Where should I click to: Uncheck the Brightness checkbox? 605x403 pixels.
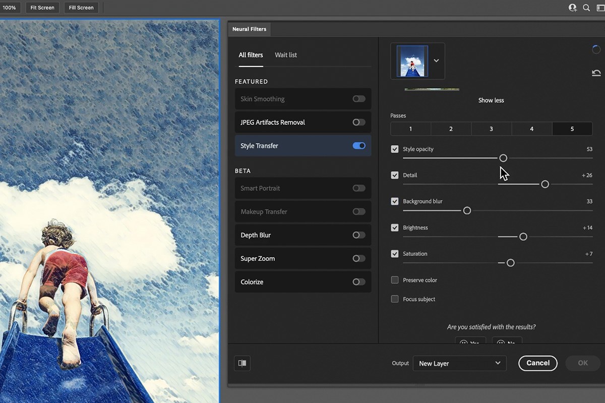(395, 228)
